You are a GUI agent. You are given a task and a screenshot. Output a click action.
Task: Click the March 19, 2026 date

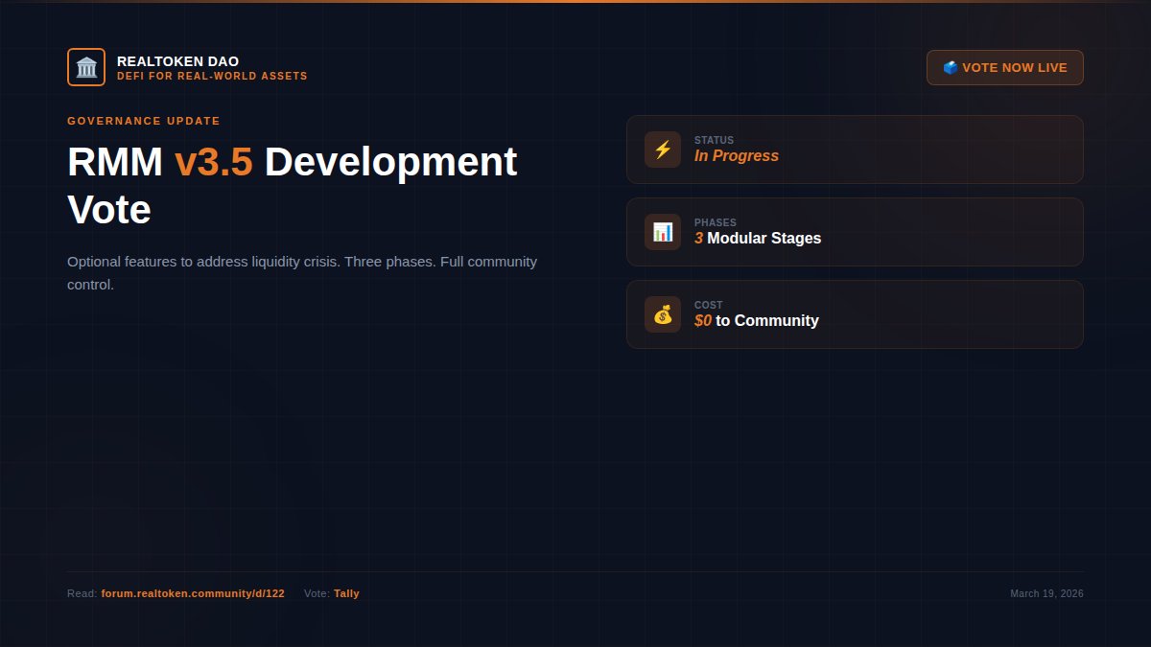point(1046,593)
